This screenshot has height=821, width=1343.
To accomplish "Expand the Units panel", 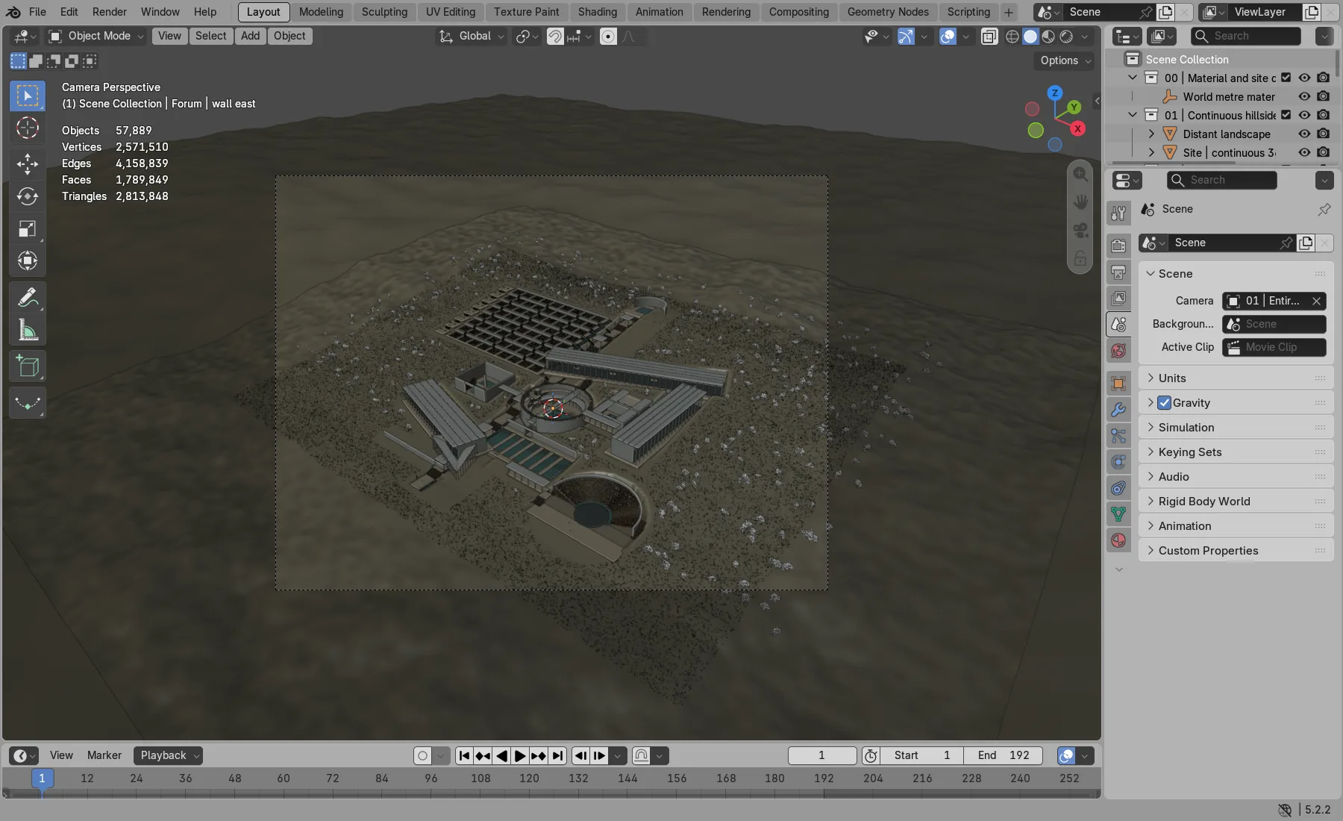I will [1236, 378].
